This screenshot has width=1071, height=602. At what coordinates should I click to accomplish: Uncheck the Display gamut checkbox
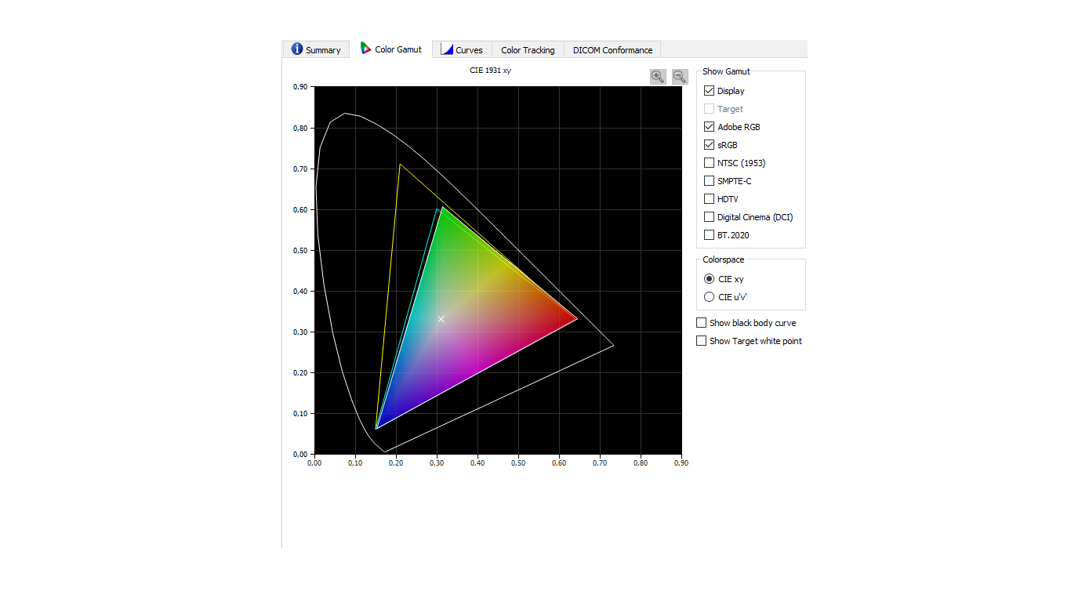coord(710,91)
